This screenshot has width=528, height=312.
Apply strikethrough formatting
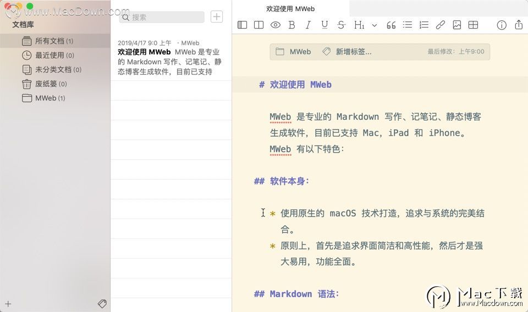click(x=341, y=25)
